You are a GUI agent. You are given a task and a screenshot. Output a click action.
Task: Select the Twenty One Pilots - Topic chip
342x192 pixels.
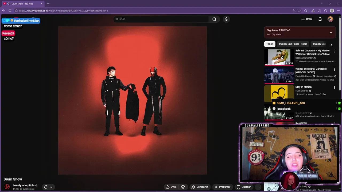[293, 44]
